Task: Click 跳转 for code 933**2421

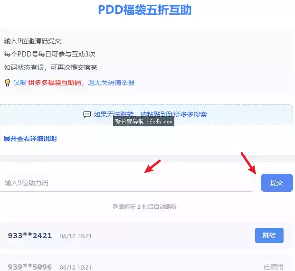Action: 269,235
